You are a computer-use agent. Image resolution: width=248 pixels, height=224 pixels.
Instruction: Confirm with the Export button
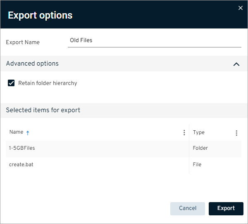(x=226, y=208)
